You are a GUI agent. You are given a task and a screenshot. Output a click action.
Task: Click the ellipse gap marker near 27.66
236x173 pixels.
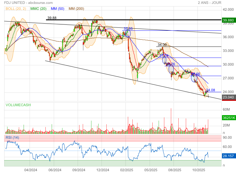[193, 79]
